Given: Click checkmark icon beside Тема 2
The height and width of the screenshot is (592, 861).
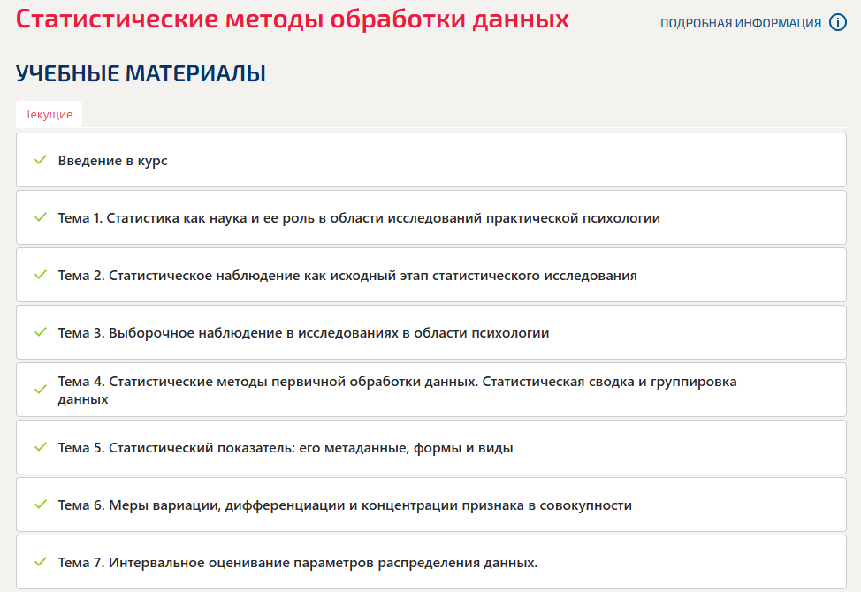Looking at the screenshot, I should tap(41, 274).
